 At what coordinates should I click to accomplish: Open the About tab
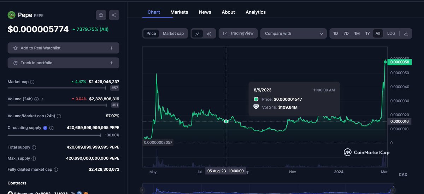[x=228, y=12]
